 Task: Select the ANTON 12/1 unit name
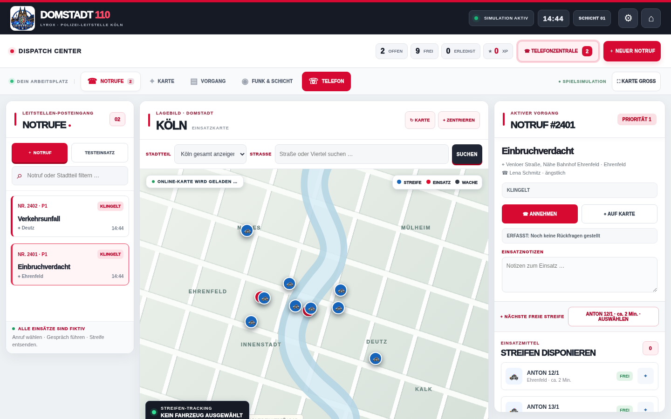[543, 373]
